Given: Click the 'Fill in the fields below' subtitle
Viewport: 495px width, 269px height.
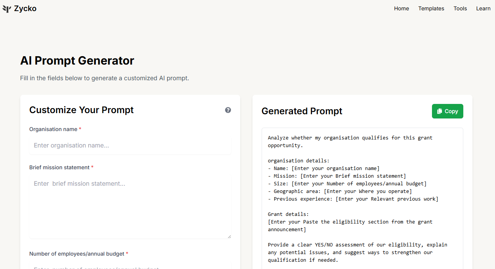Looking at the screenshot, I should click(x=105, y=78).
